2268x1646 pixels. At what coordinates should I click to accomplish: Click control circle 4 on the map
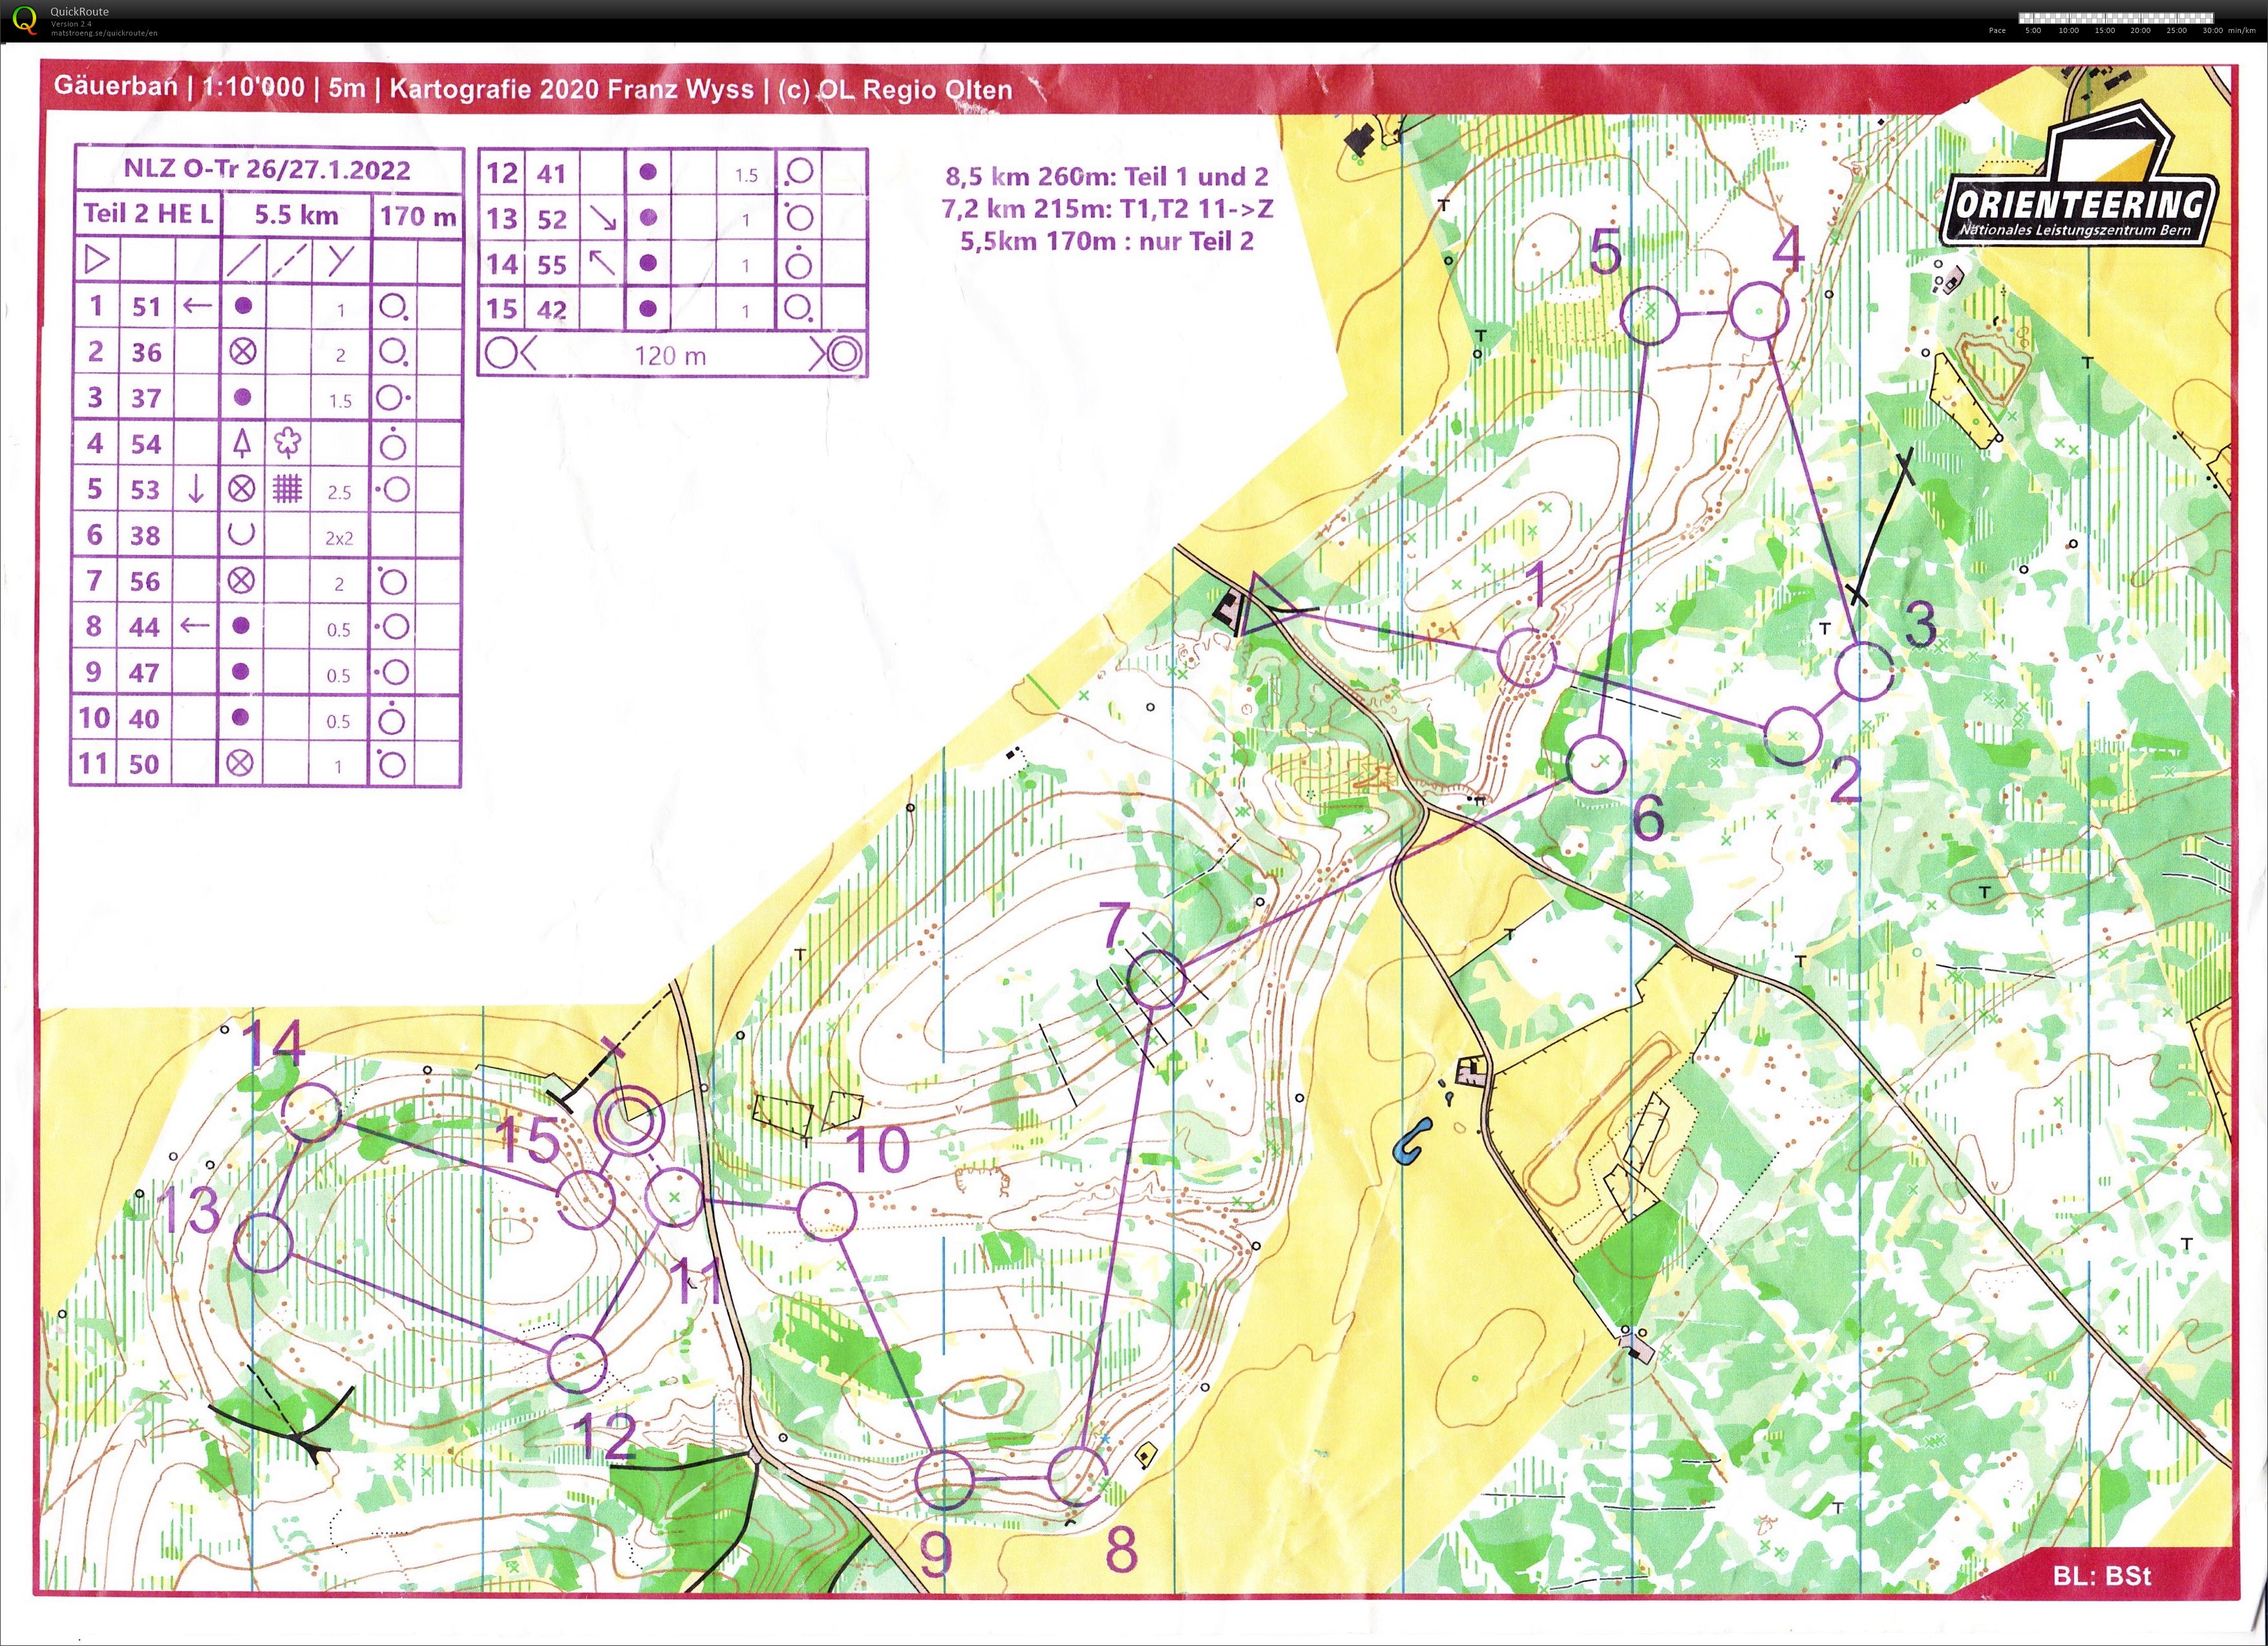click(1759, 312)
